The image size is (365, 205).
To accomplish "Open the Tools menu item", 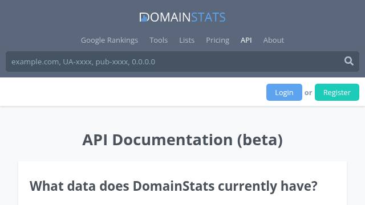I will tap(159, 40).
